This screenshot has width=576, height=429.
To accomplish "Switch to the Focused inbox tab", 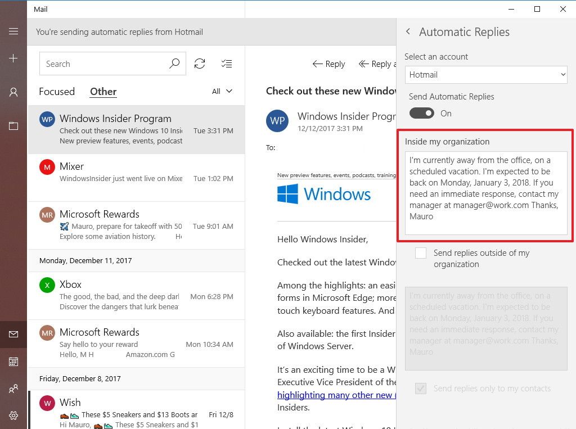I will [57, 91].
